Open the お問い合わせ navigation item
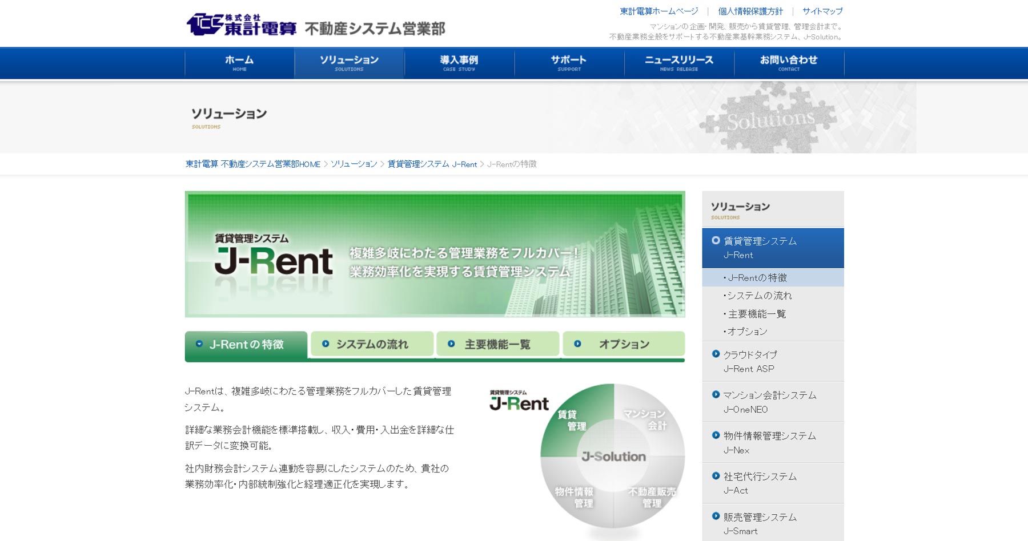Image resolution: width=1028 pixels, height=541 pixels. tap(789, 63)
